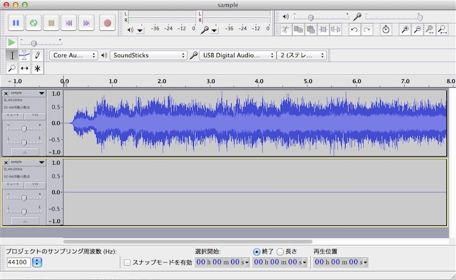Open the input meter dropdown arrow
The width and height of the screenshot is (456, 280).
pyautogui.click(x=214, y=30)
